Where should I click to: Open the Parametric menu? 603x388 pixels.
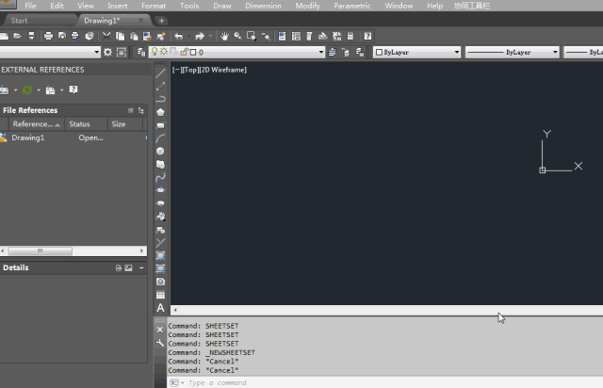click(x=351, y=6)
